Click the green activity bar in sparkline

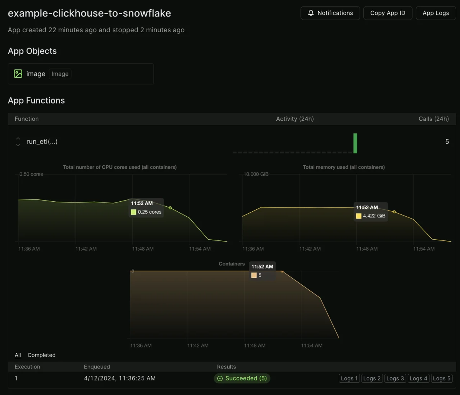click(x=355, y=143)
